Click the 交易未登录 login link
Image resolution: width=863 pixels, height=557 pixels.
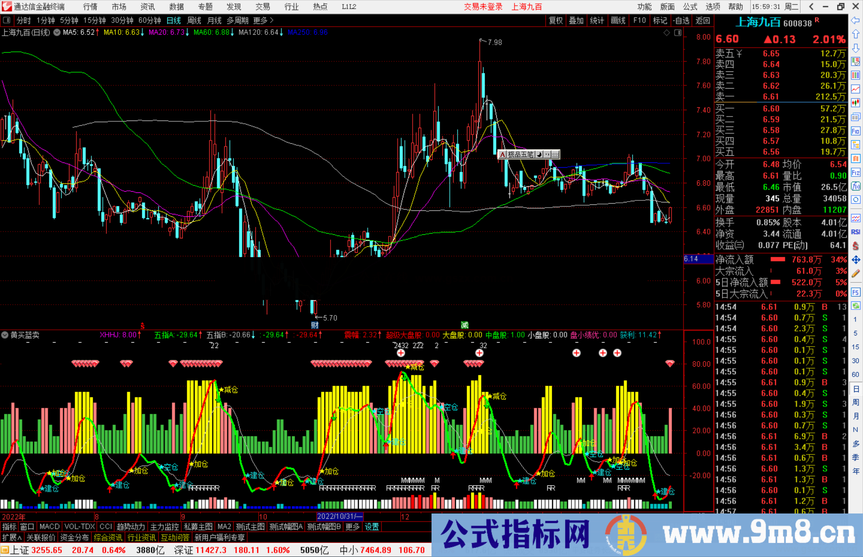[483, 7]
